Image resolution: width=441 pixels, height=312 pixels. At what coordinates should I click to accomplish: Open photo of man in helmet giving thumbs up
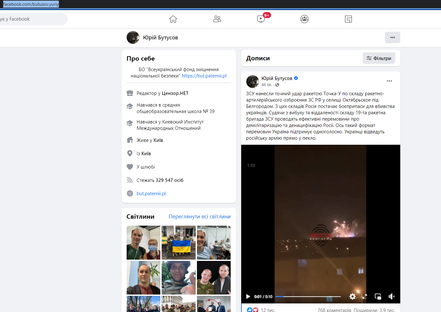point(178,278)
